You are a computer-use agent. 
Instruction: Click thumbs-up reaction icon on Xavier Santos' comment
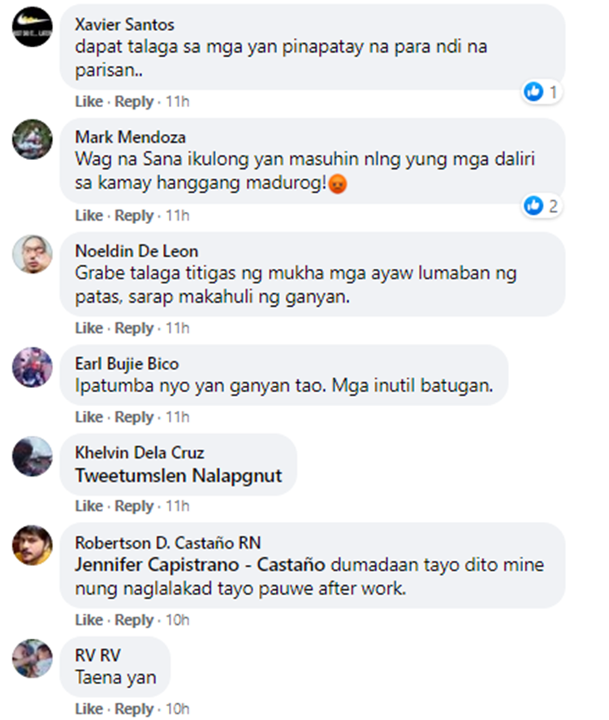tap(533, 92)
